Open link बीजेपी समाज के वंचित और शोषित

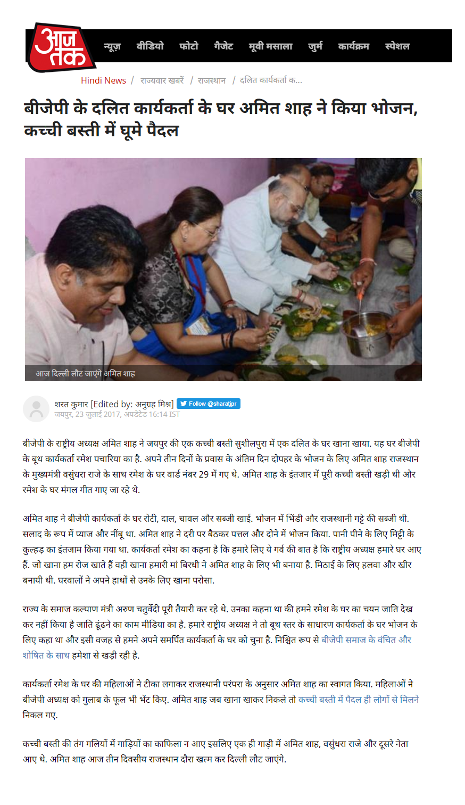coord(217,647)
